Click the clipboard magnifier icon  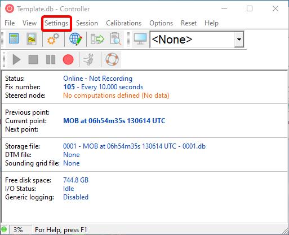tap(115, 39)
